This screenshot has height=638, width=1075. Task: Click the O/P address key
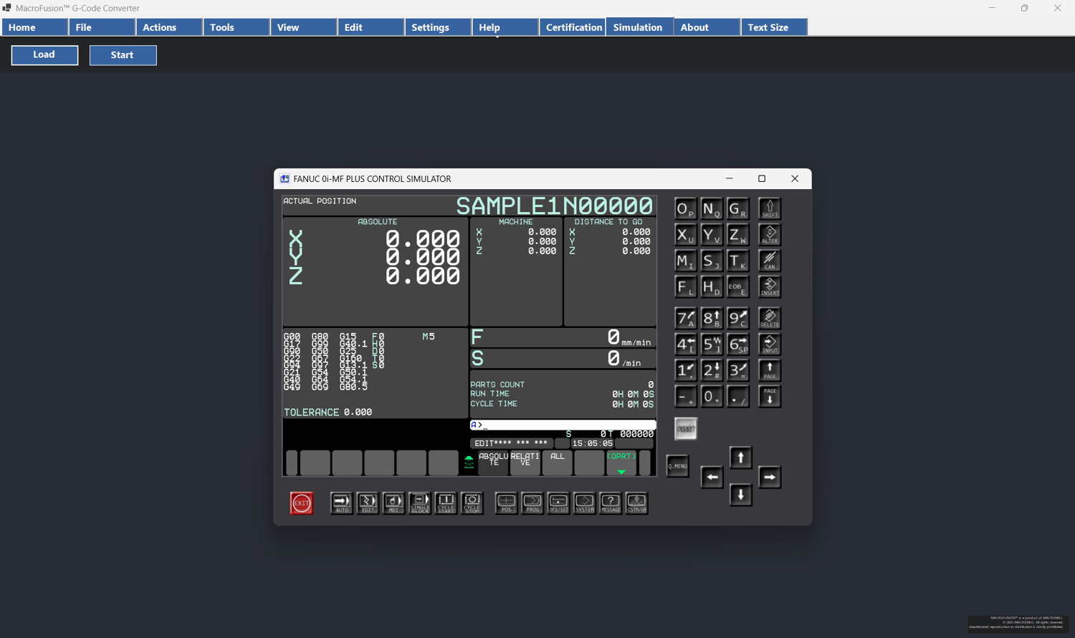[x=686, y=208]
